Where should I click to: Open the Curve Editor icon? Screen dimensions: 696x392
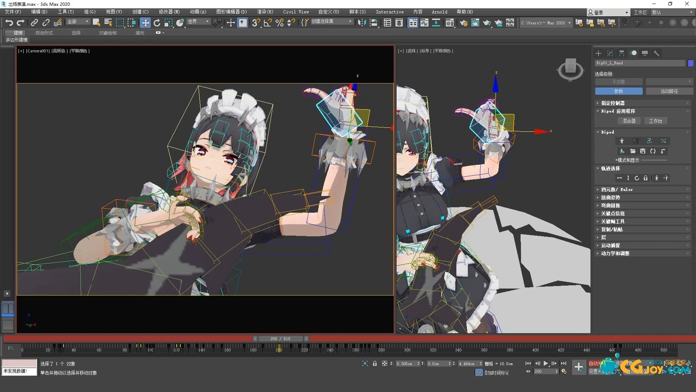pyautogui.click(x=424, y=23)
